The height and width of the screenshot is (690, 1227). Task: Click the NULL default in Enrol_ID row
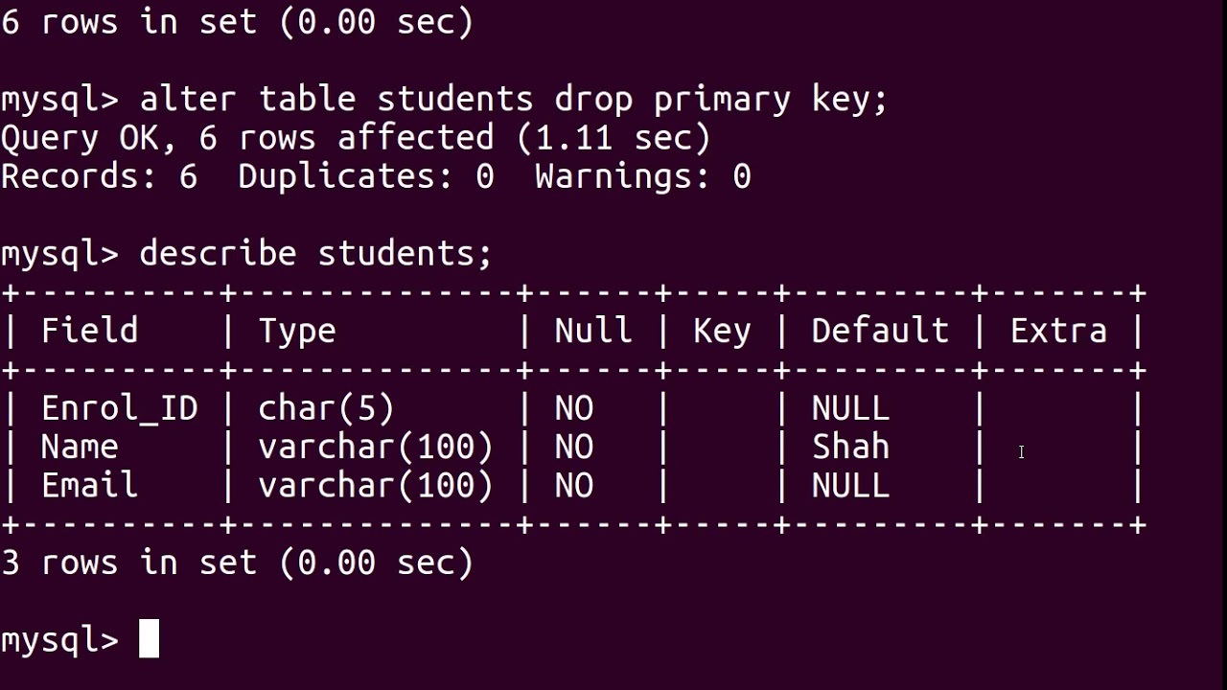point(850,408)
